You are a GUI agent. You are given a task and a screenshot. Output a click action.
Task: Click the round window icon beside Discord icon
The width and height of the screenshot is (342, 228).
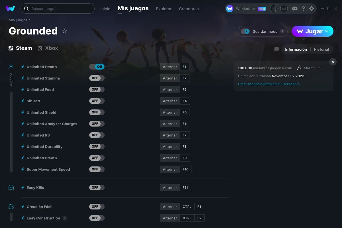tap(284, 9)
